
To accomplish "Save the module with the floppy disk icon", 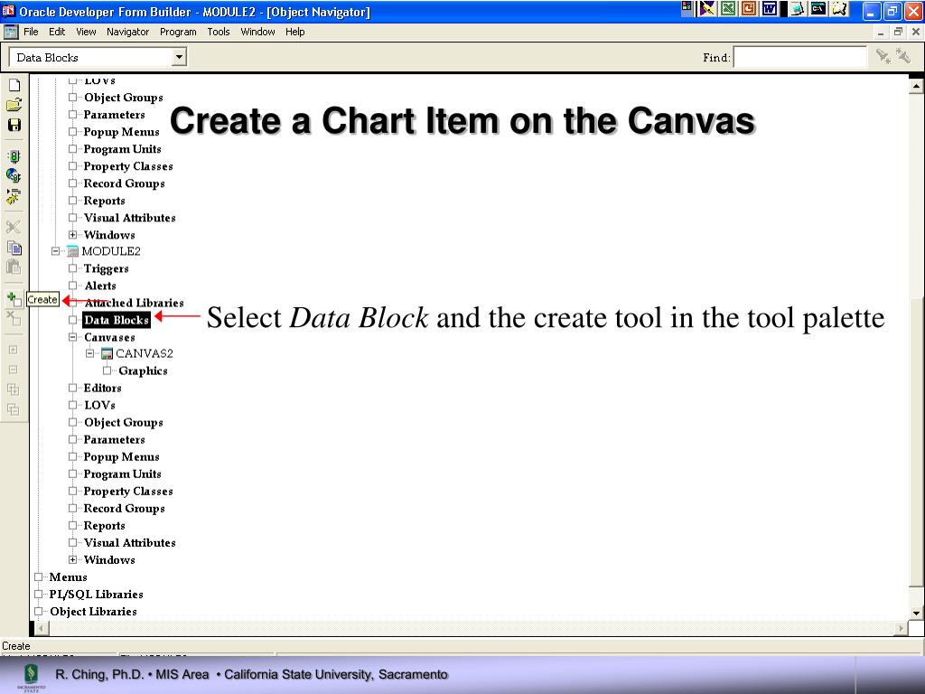I will 14,125.
